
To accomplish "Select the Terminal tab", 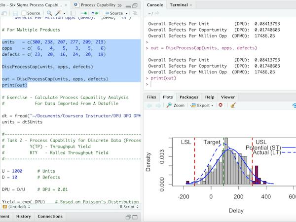I will (x=179, y=5).
